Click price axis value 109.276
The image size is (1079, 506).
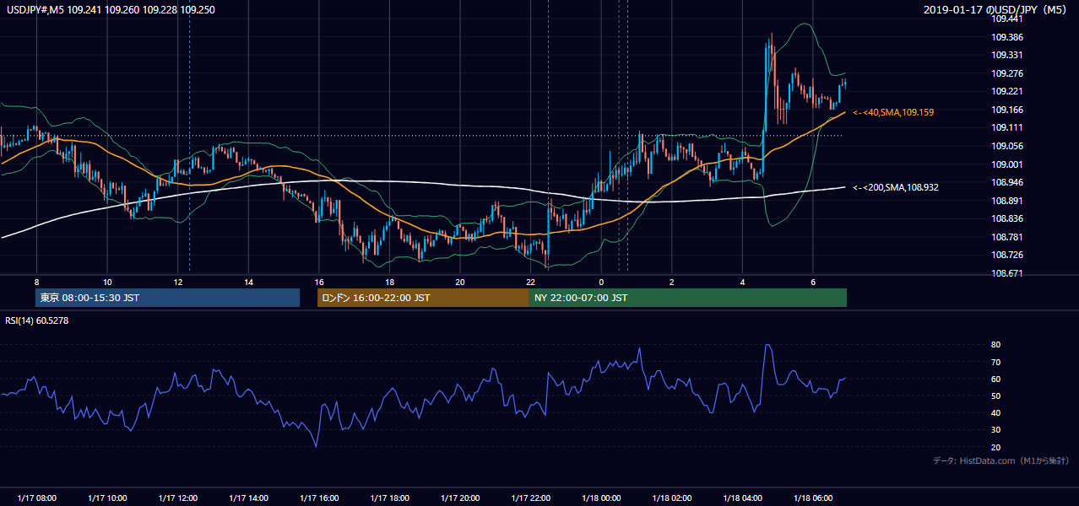1007,73
